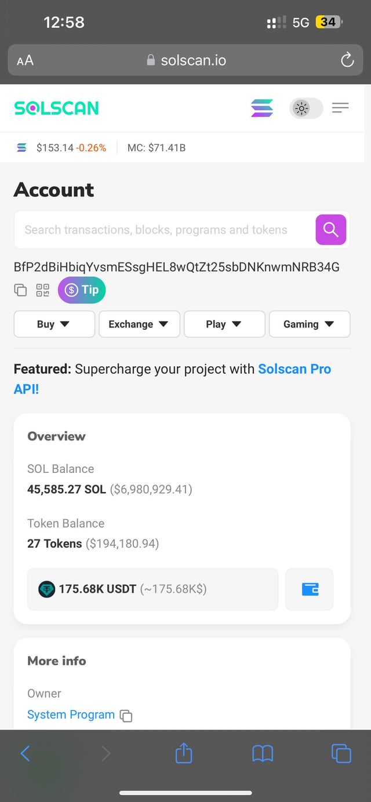Follow the Solscan Pro API link
The width and height of the screenshot is (371, 802).
tap(294, 369)
